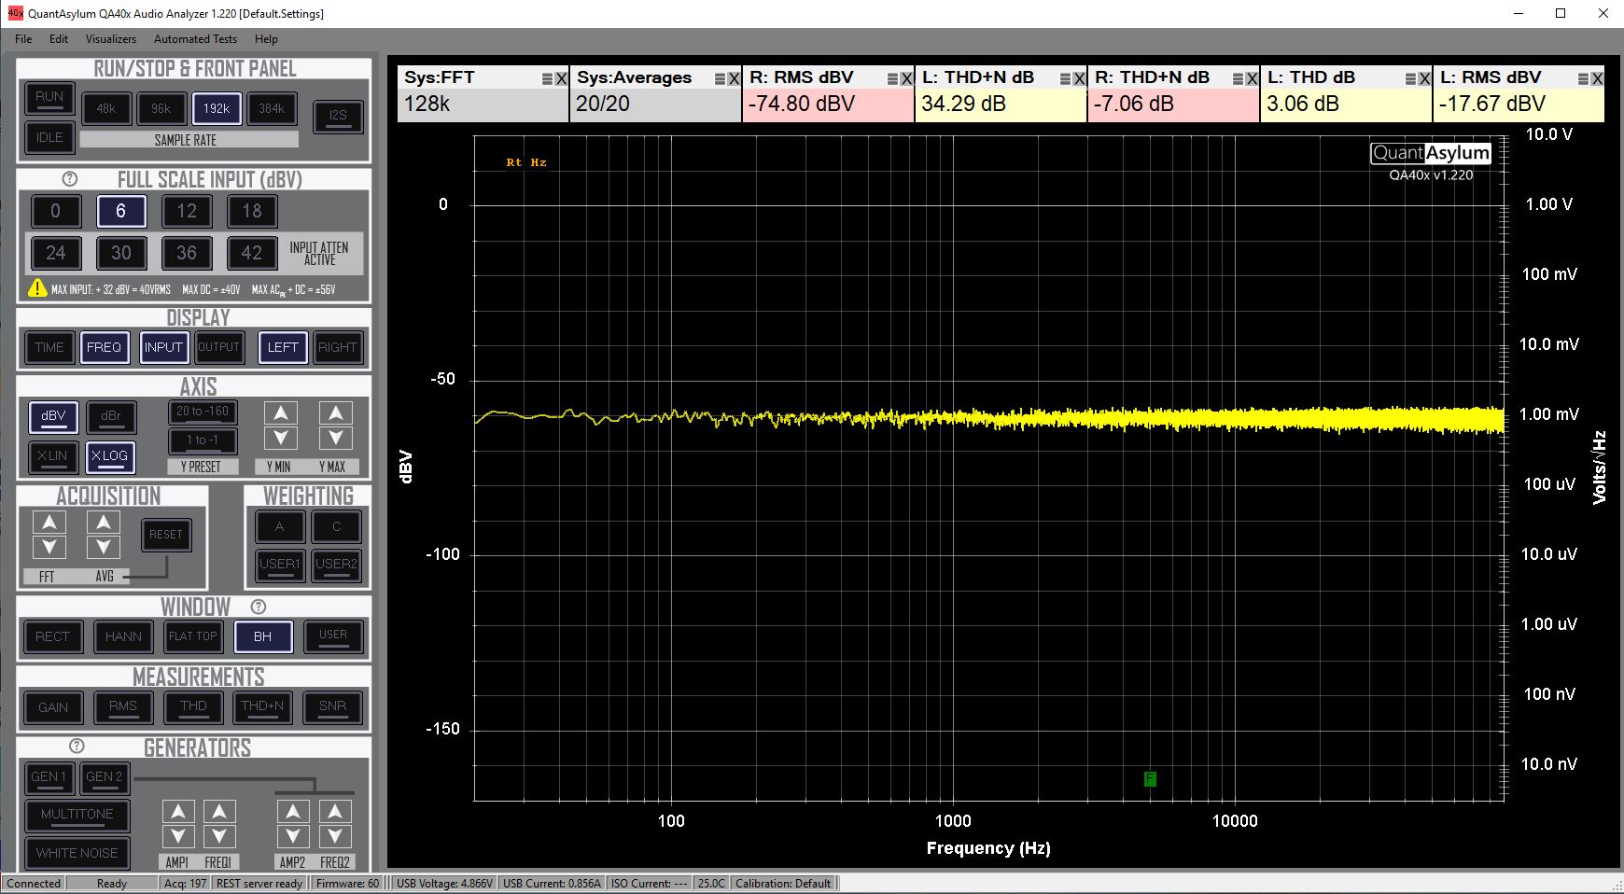The width and height of the screenshot is (1624, 894).
Task: Click the acquisition RESET button
Action: 166,535
